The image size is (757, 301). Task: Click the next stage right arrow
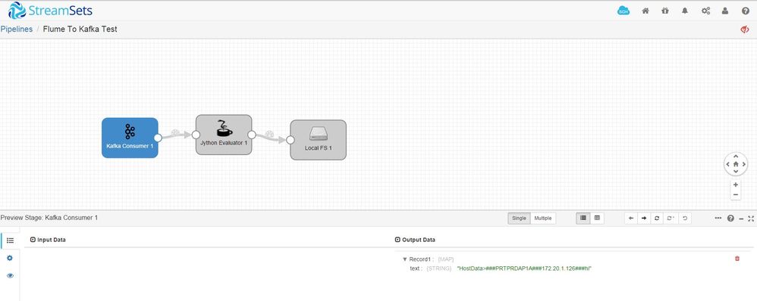click(643, 218)
